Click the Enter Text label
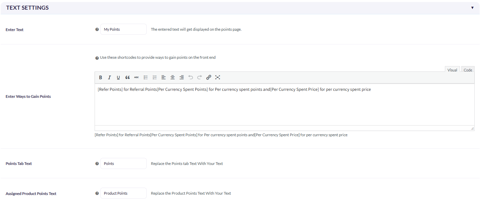The image size is (482, 208). 15,30
